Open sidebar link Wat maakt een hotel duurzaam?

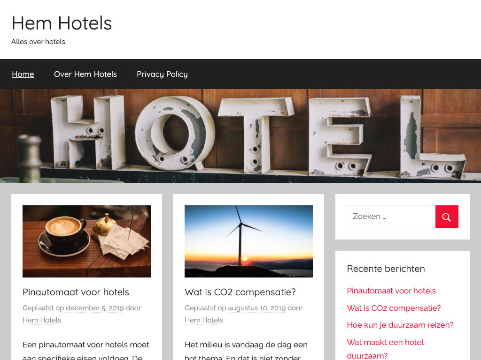(x=385, y=349)
